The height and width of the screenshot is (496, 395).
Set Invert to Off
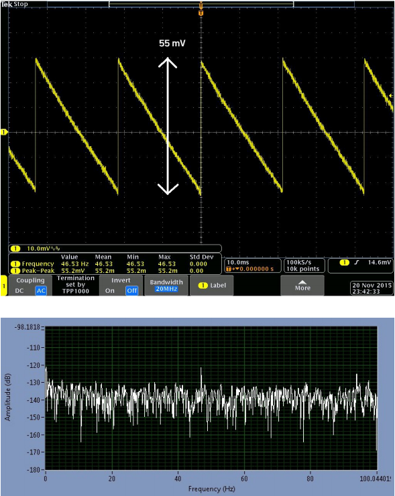131,291
